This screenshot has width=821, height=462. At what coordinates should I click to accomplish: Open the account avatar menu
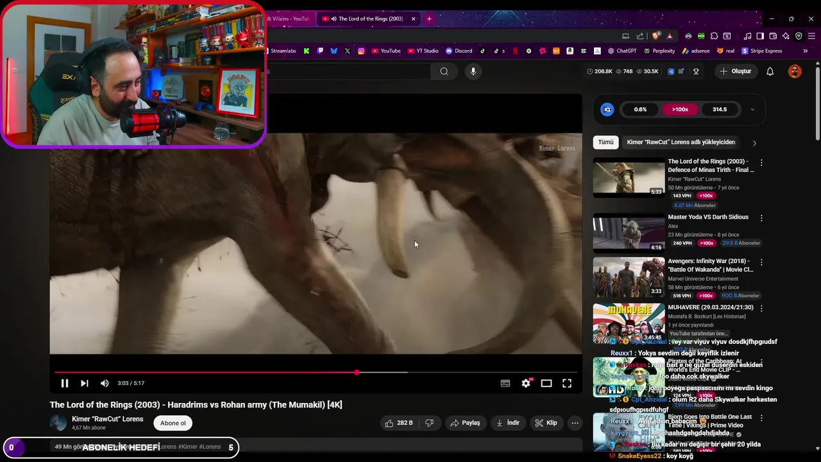[x=795, y=71]
